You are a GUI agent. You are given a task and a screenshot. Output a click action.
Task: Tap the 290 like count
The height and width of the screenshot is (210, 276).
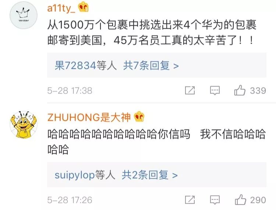click(x=258, y=200)
